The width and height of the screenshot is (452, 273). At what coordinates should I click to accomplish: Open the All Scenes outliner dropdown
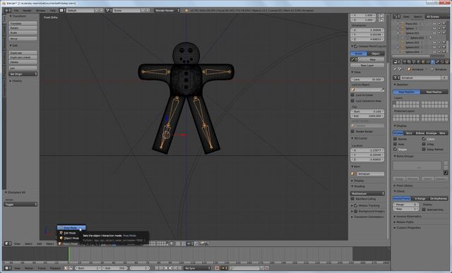[436, 17]
